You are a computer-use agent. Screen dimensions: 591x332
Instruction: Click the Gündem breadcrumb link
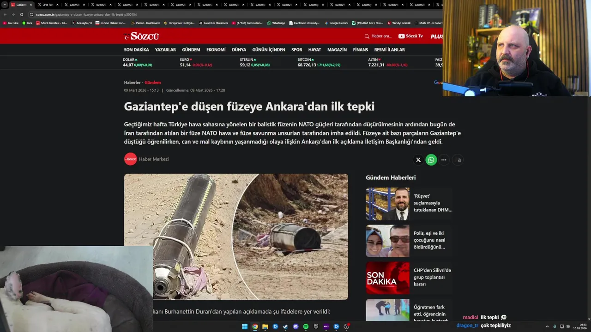coord(153,83)
